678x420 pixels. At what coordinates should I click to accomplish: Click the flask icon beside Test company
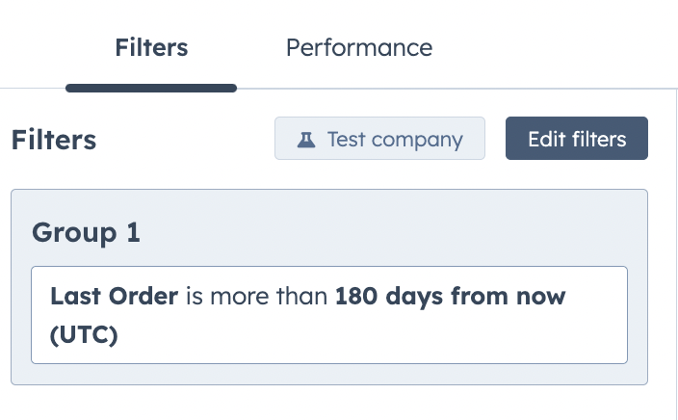[306, 139]
